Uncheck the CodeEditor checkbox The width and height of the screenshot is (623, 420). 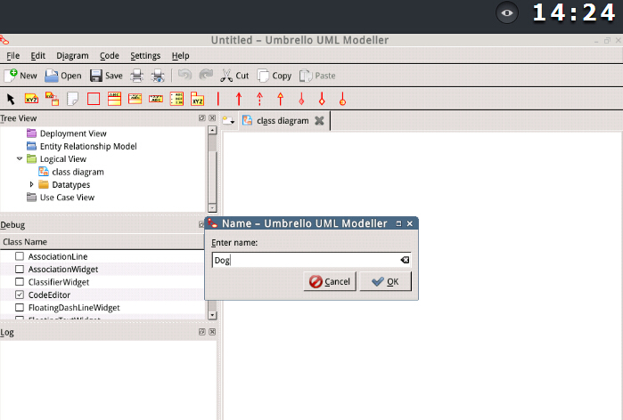[x=20, y=295]
